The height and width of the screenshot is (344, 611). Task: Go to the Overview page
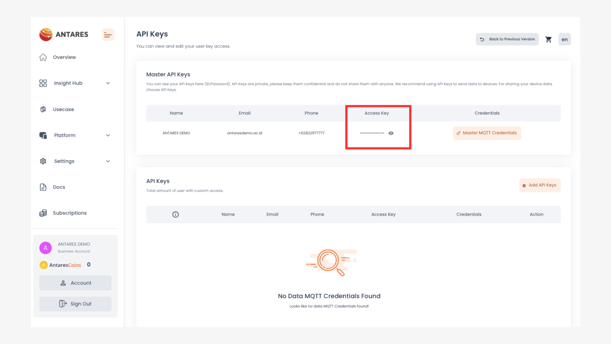tap(64, 57)
